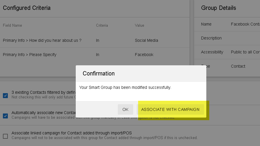Select the Name row in Group Details
This screenshot has height=146, width=260.
point(227,24)
